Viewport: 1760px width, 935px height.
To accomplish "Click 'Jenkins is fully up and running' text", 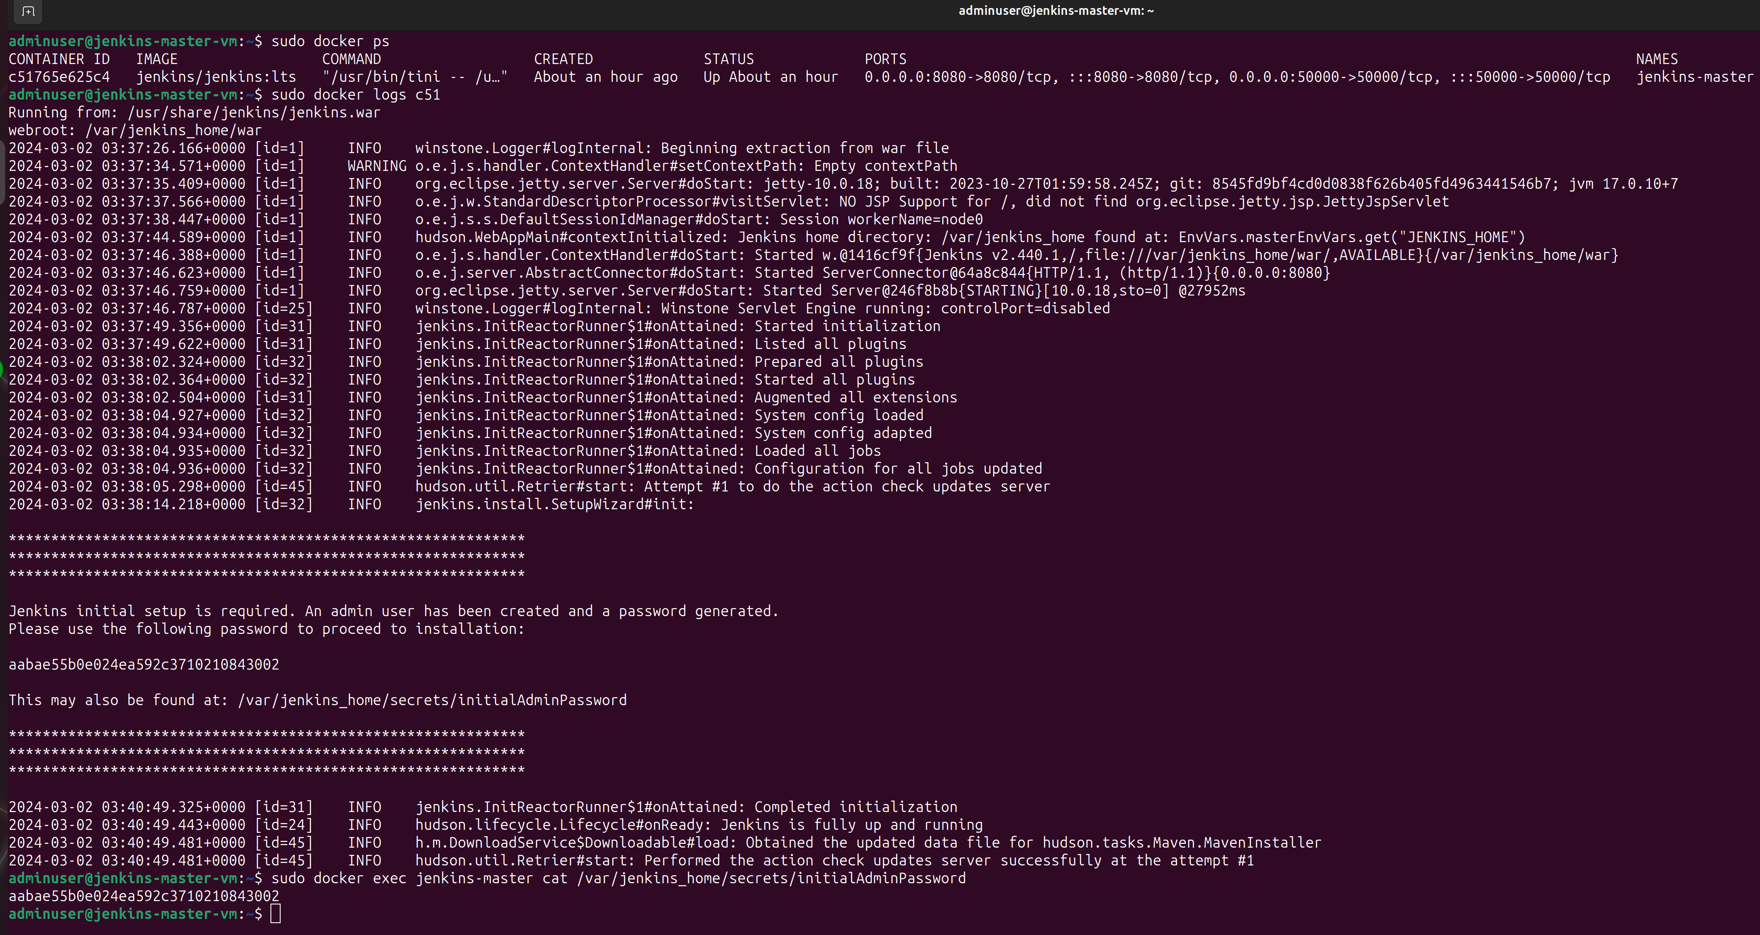I will click(851, 825).
